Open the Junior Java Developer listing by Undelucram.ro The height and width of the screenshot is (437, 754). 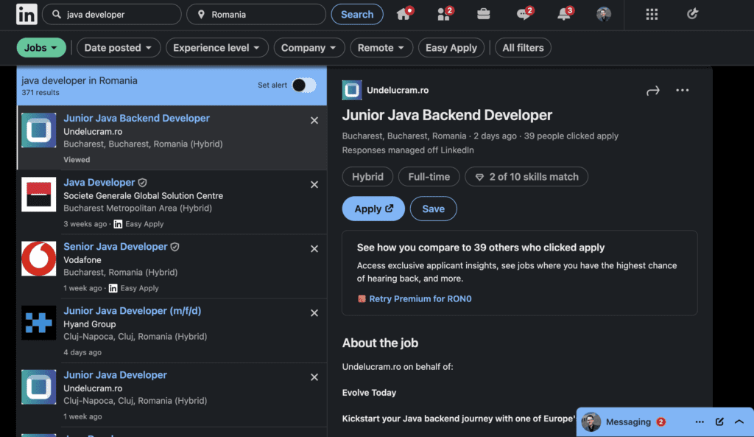(115, 375)
